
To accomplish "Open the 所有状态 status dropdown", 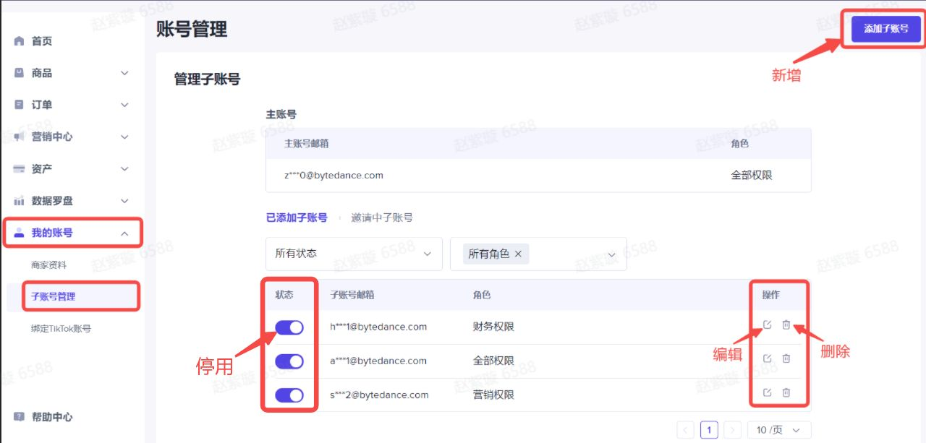I will click(354, 254).
